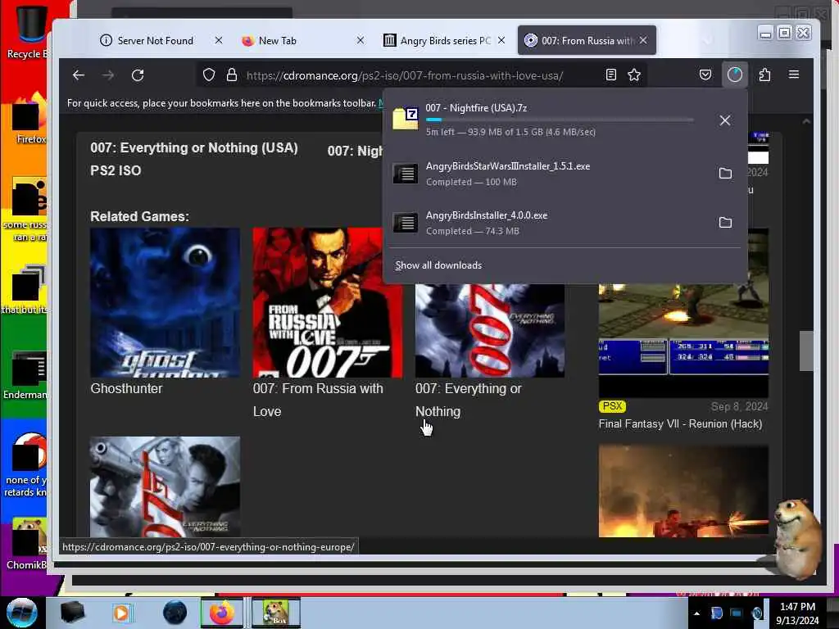
Task: Open the From Russia with Love cover thumbnail
Action: coord(328,303)
